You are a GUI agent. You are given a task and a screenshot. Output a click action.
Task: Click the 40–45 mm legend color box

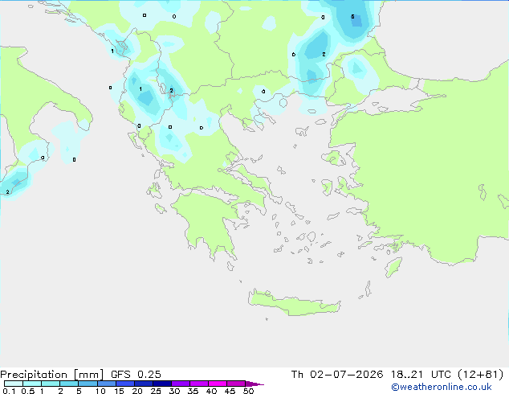218,384
